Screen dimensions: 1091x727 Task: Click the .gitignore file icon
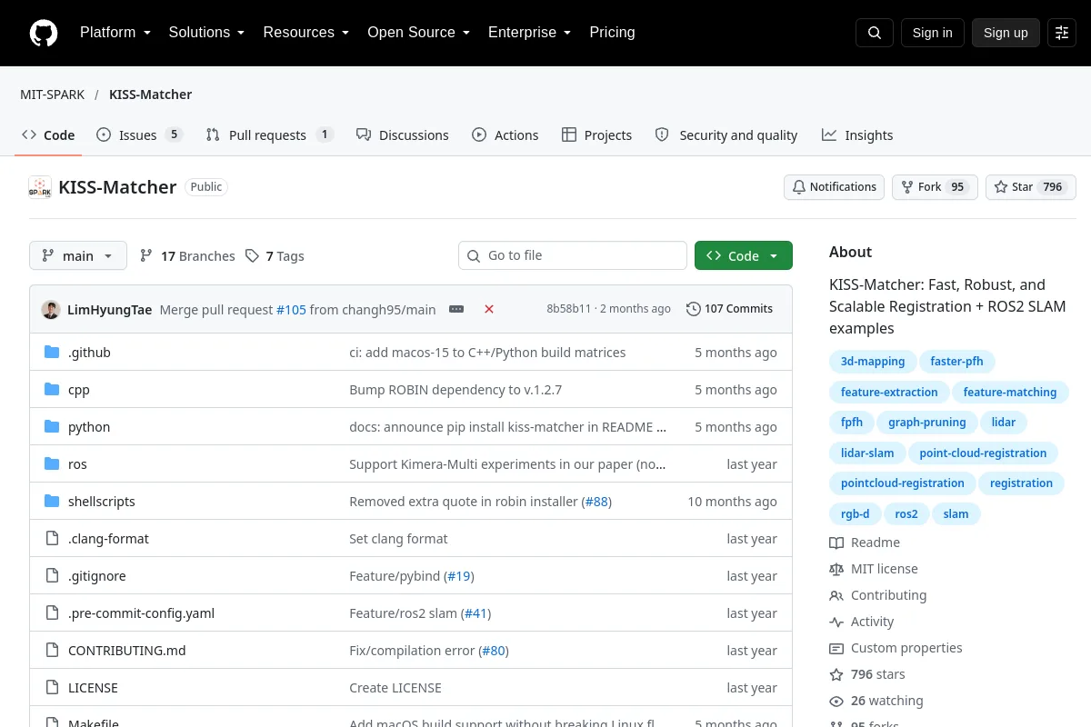(x=52, y=575)
